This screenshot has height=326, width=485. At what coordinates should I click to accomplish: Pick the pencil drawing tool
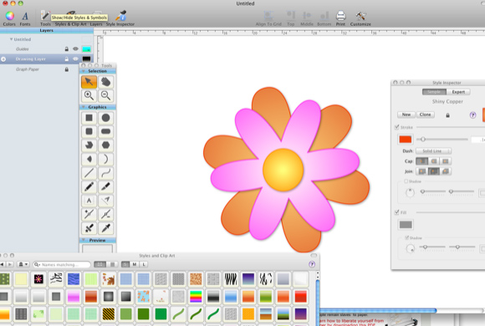point(89,186)
